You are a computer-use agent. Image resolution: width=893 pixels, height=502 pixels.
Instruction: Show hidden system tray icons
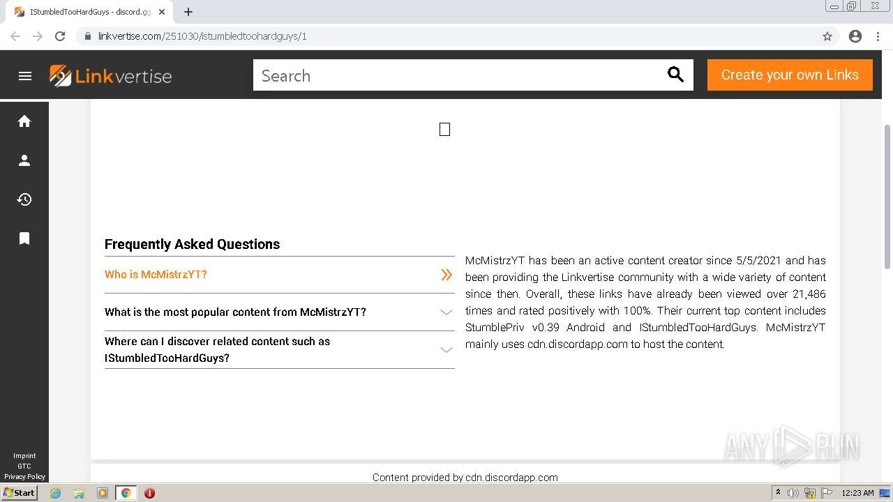[778, 493]
